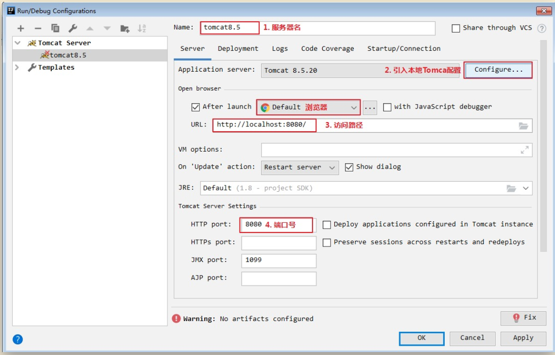
Task: Open the Logs tab
Action: tap(280, 48)
